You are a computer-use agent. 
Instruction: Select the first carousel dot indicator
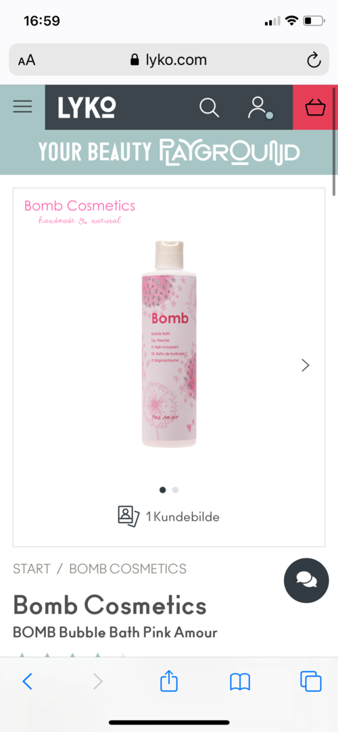162,490
